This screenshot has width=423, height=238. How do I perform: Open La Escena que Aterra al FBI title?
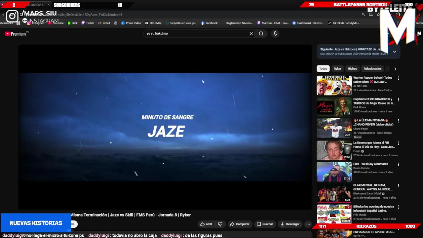[x=374, y=145]
